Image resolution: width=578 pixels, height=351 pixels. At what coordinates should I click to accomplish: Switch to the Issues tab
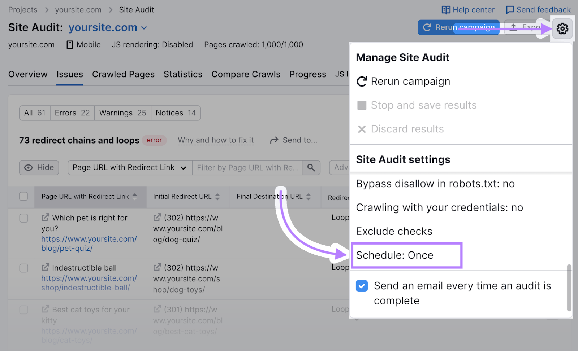tap(70, 74)
